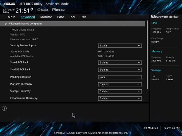Viewport: 182px width, 136px height.
Task: Click the Active PCR banks label
Action: coord(20,52)
